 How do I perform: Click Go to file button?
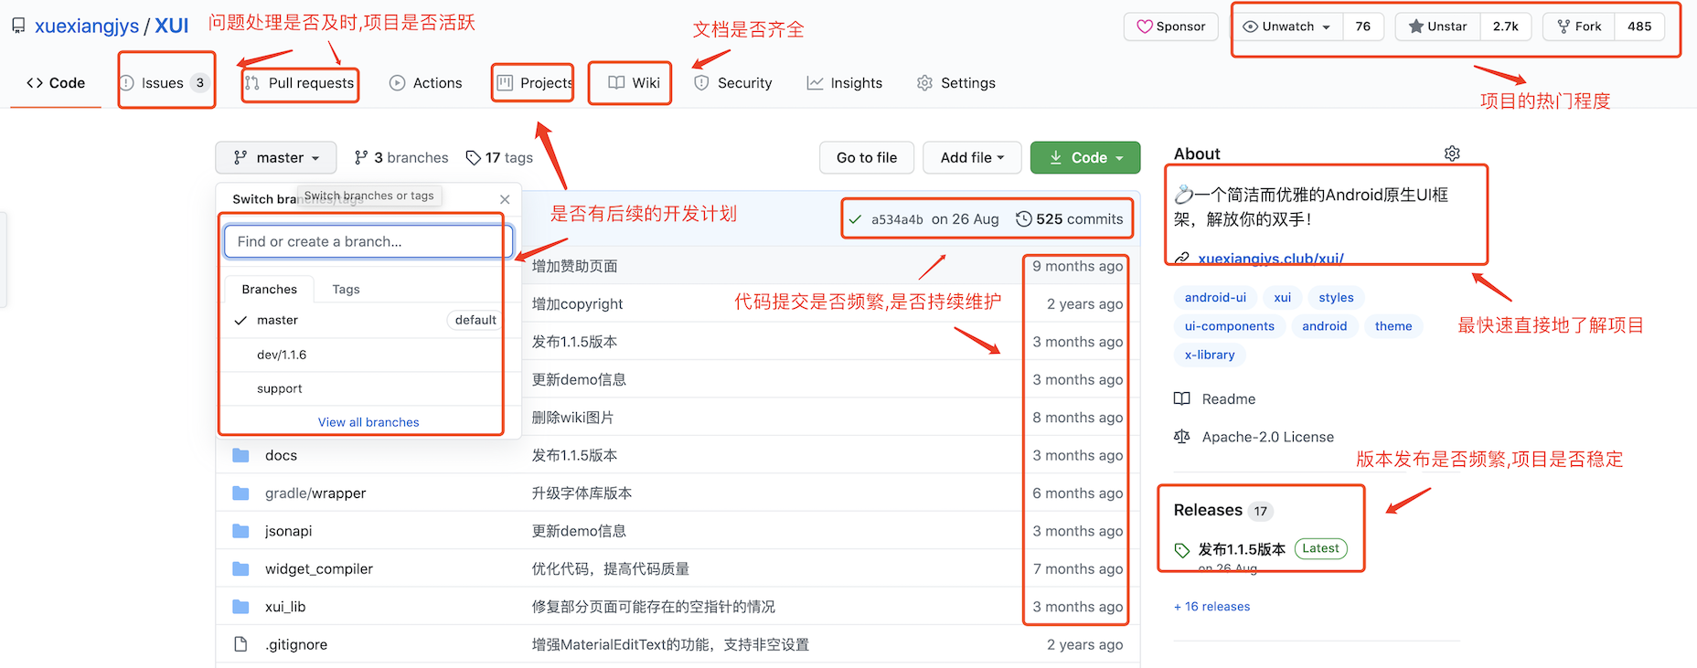867,158
